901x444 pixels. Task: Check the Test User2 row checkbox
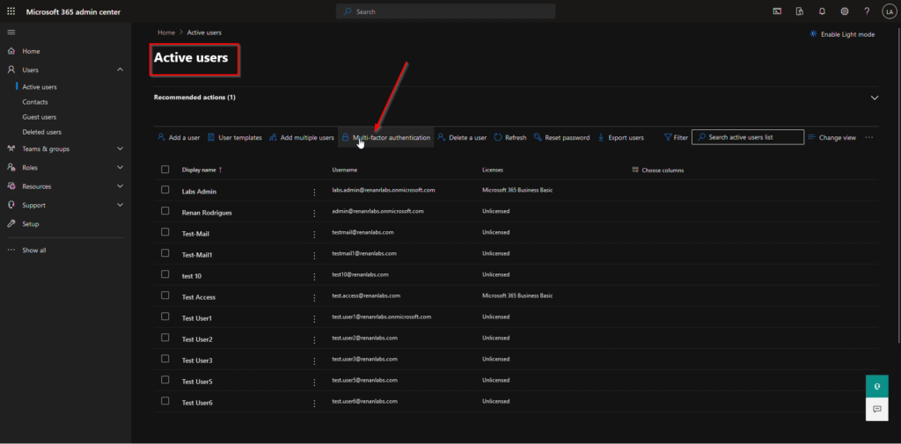point(165,338)
